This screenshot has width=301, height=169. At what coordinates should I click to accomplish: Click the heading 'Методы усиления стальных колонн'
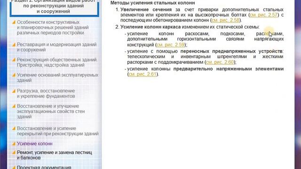[152, 3]
